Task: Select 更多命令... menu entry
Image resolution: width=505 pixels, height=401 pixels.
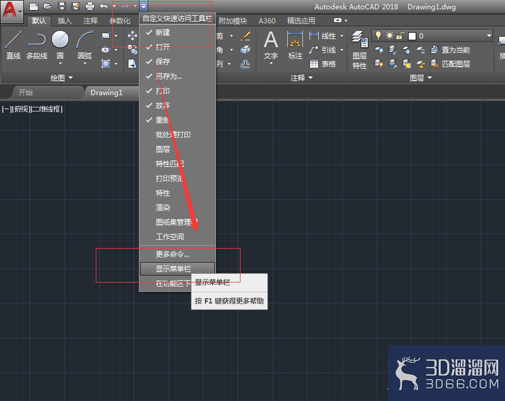Action: tap(177, 254)
